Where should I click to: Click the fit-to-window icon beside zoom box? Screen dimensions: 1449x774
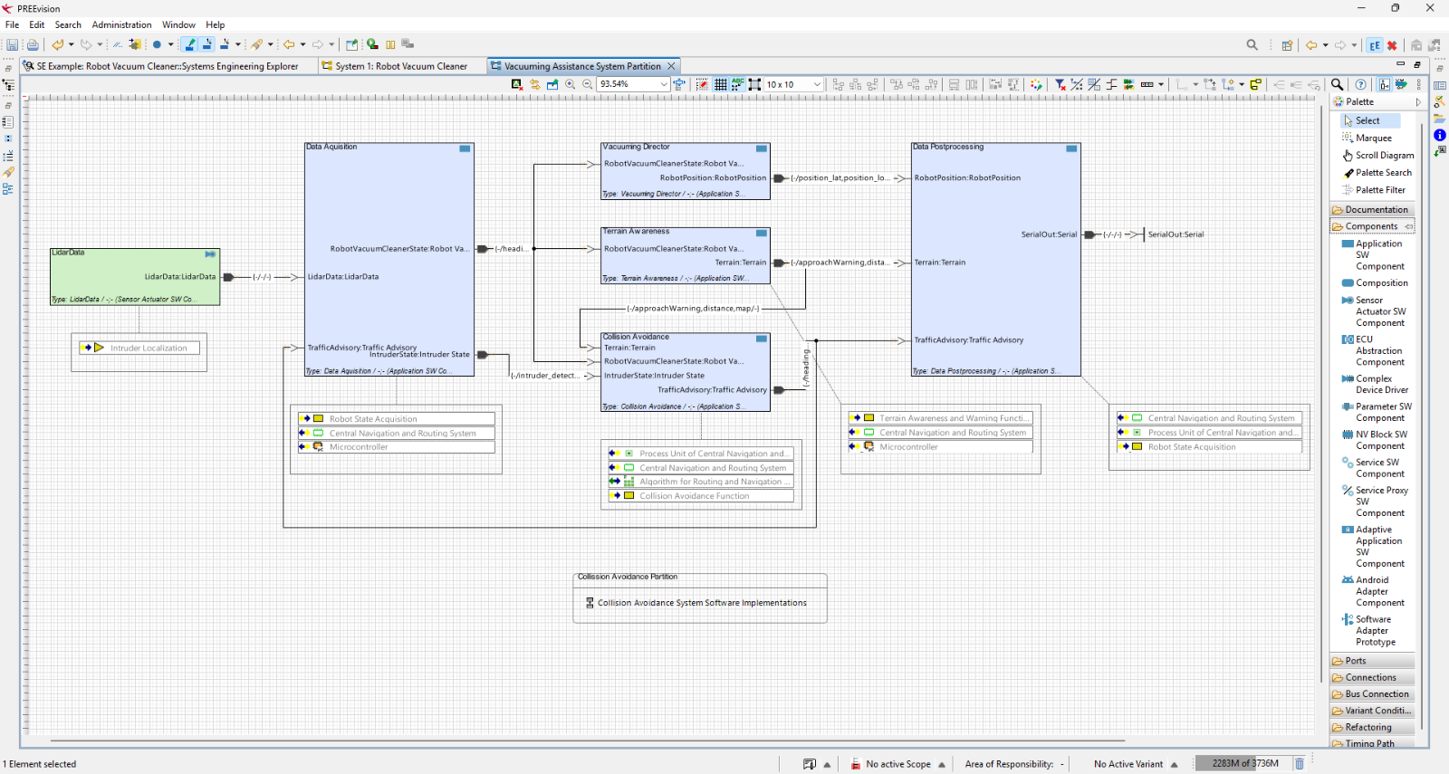click(679, 84)
